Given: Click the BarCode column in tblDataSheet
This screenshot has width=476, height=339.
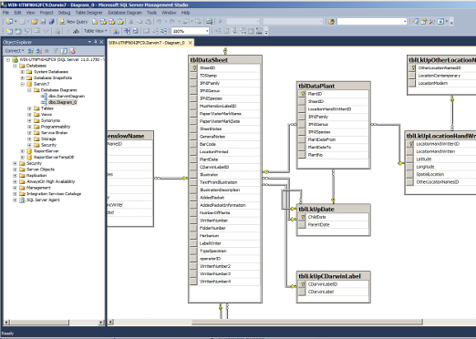Looking at the screenshot, I should pyautogui.click(x=225, y=144).
